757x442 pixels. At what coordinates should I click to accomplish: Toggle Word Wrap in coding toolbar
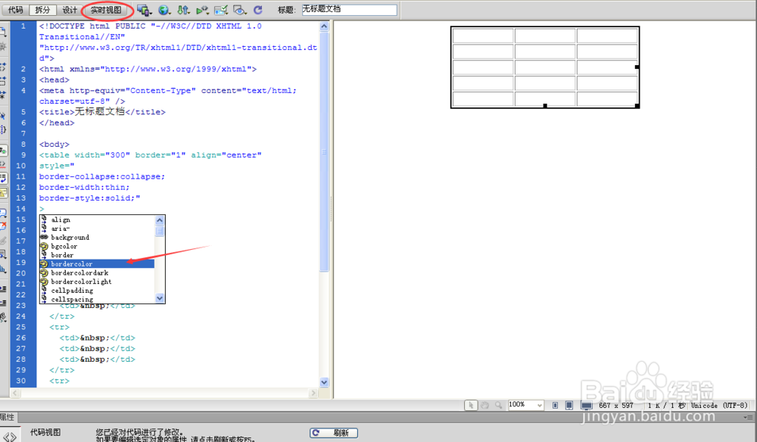click(x=3, y=179)
